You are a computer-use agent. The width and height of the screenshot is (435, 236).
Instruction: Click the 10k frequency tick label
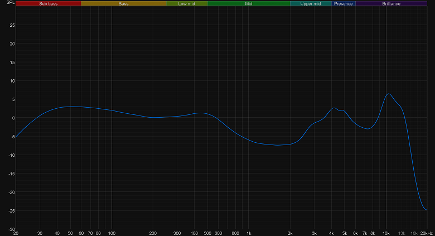click(x=386, y=233)
